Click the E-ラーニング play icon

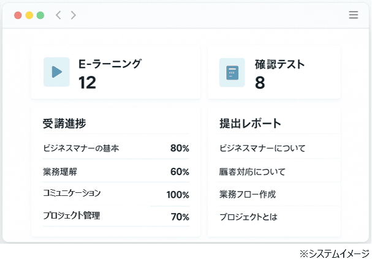click(x=56, y=72)
